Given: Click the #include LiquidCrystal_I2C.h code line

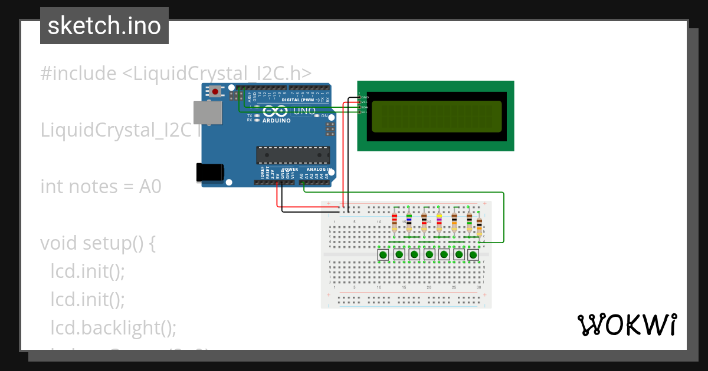Looking at the screenshot, I should click(176, 74).
